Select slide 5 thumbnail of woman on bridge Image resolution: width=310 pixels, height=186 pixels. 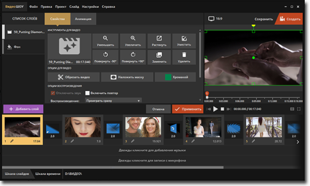(x=264, y=127)
